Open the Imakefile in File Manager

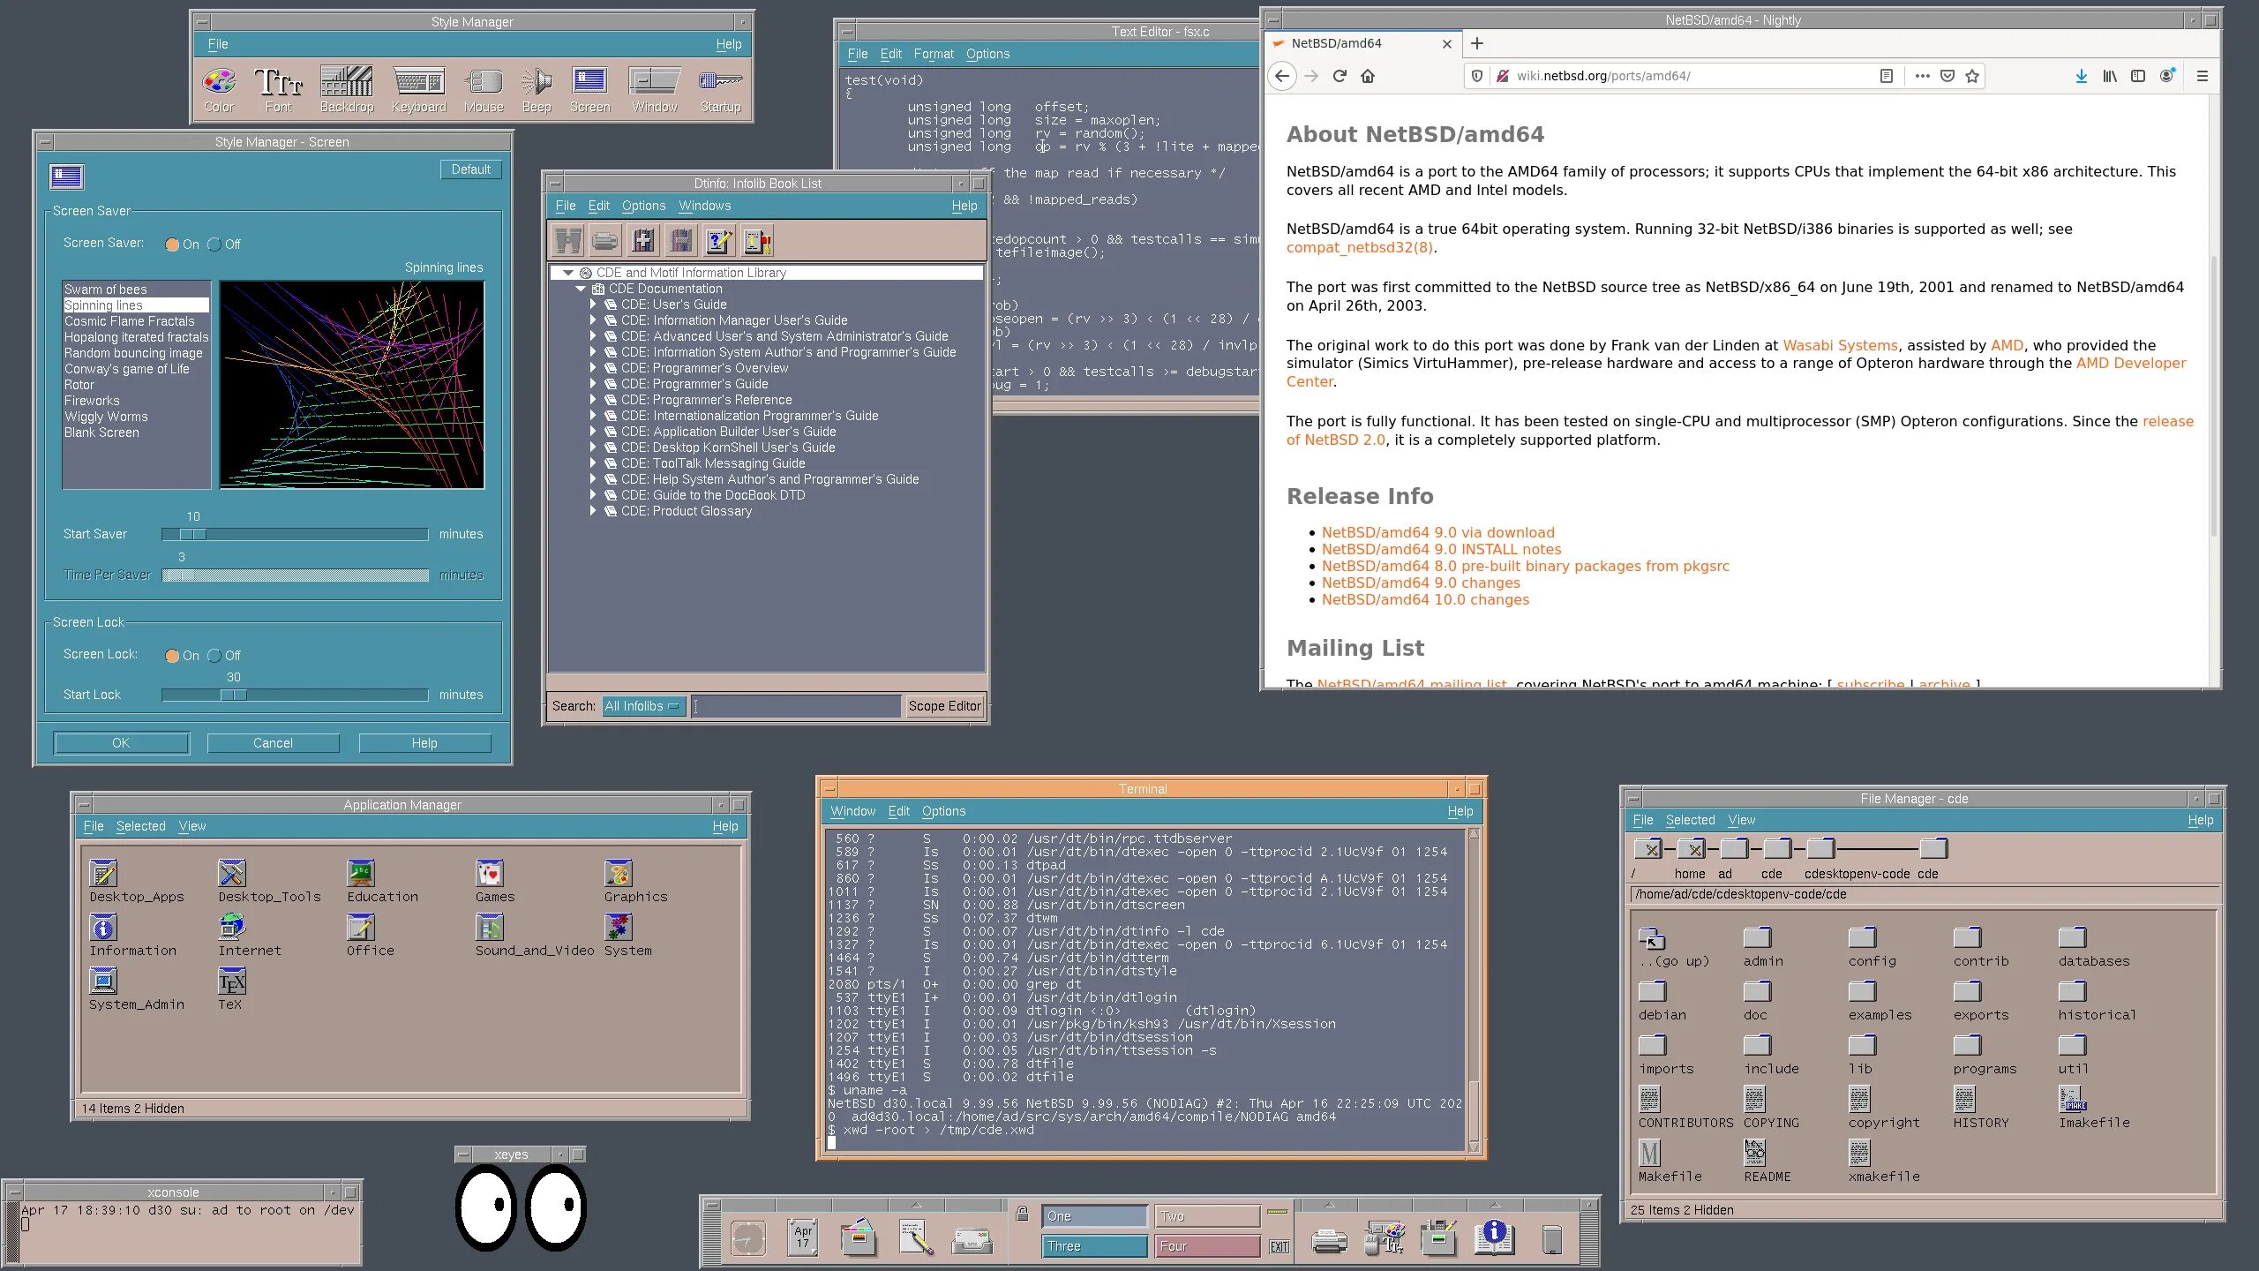coord(2093,1108)
